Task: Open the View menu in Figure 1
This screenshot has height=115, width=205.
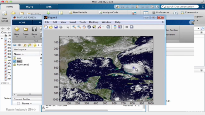Action: (x=63, y=22)
